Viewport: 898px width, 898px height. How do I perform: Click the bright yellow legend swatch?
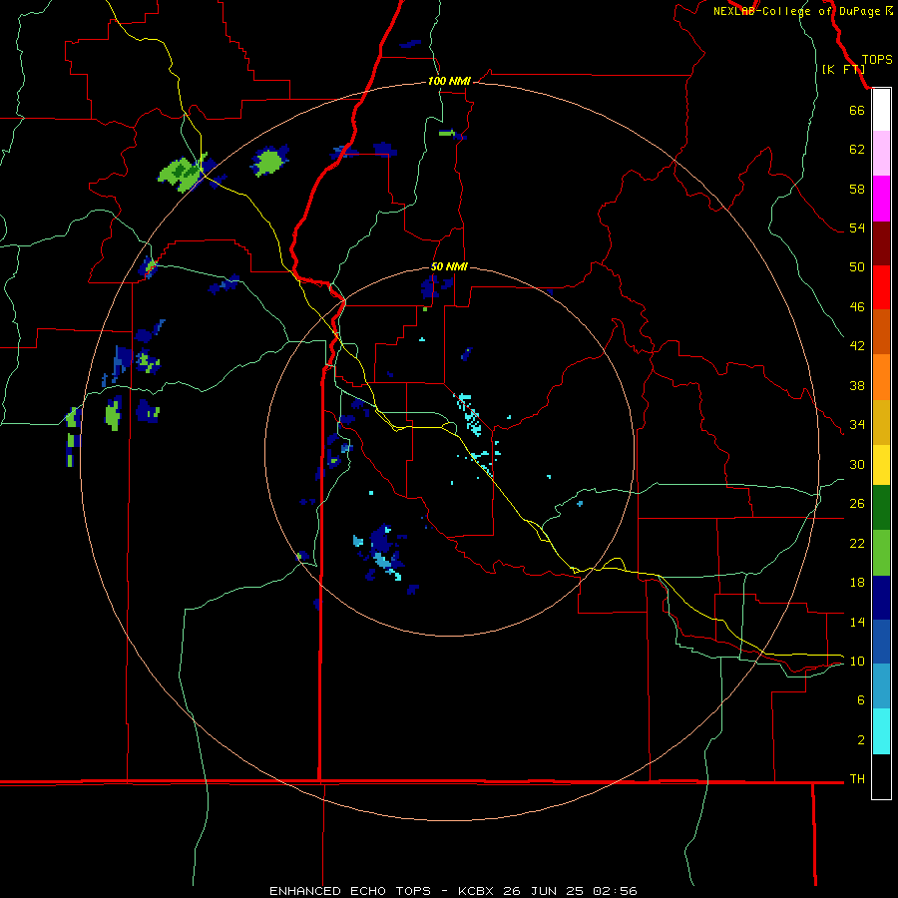point(881,465)
